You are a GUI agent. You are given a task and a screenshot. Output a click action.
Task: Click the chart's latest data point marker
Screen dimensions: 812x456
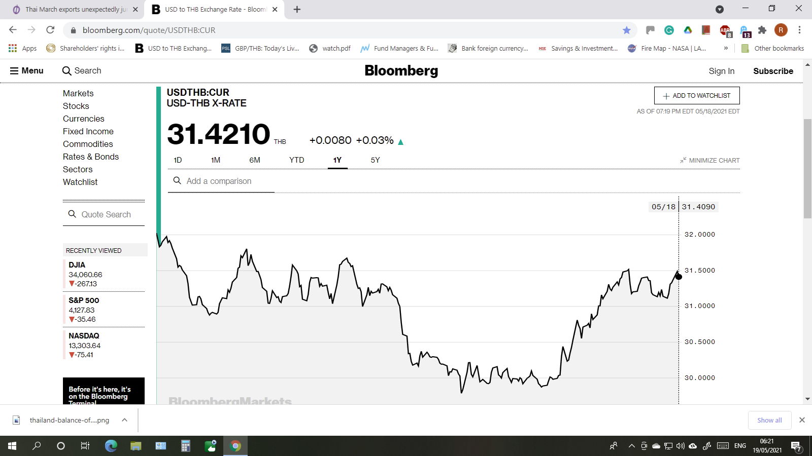click(x=679, y=277)
